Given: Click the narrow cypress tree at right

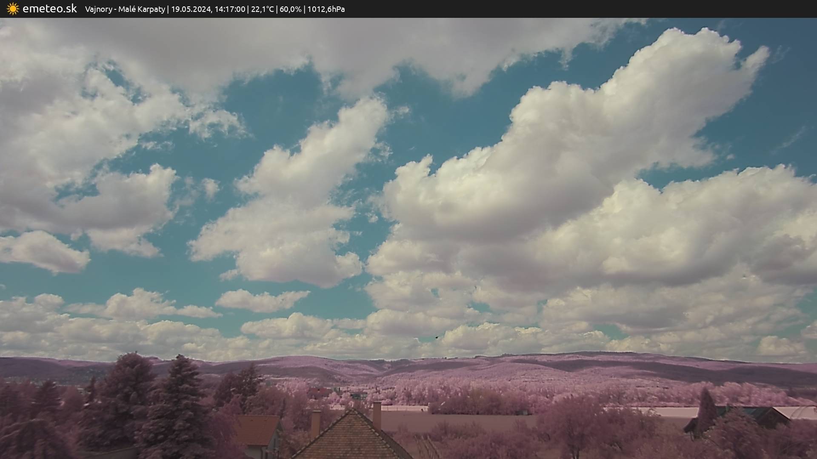Looking at the screenshot, I should 707,410.
